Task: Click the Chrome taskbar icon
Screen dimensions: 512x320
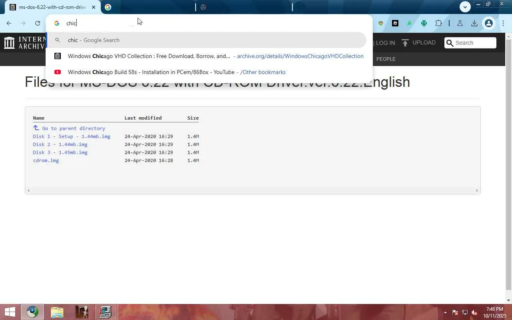Action: [32, 312]
